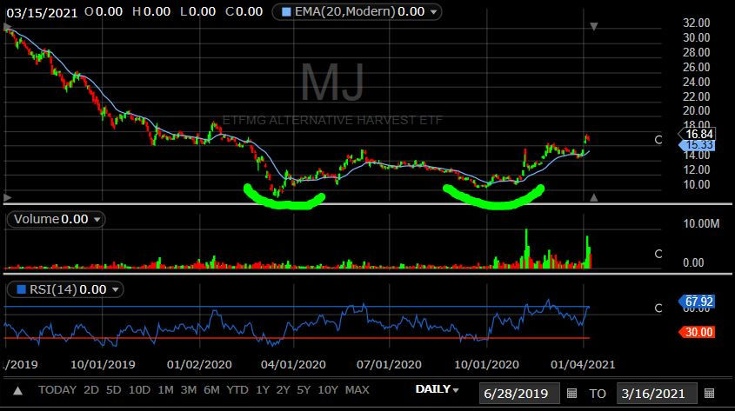Select the 5D time range
The width and height of the screenshot is (735, 411).
tap(113, 390)
